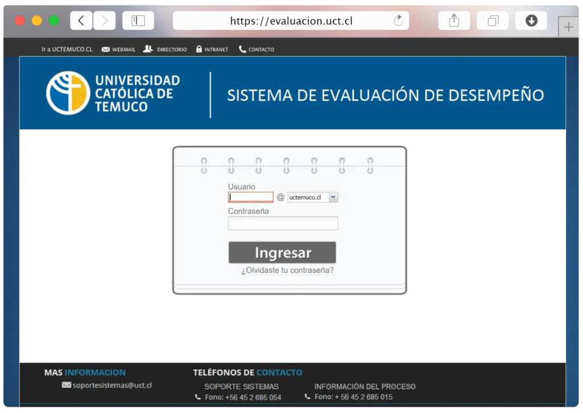Click the green fullscreen window button
The width and height of the screenshot is (583, 413).
coord(54,20)
